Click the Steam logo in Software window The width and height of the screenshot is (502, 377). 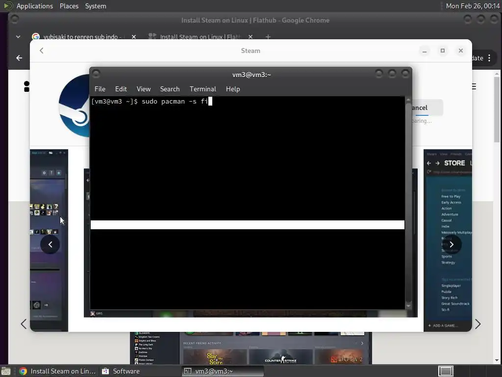click(x=75, y=106)
